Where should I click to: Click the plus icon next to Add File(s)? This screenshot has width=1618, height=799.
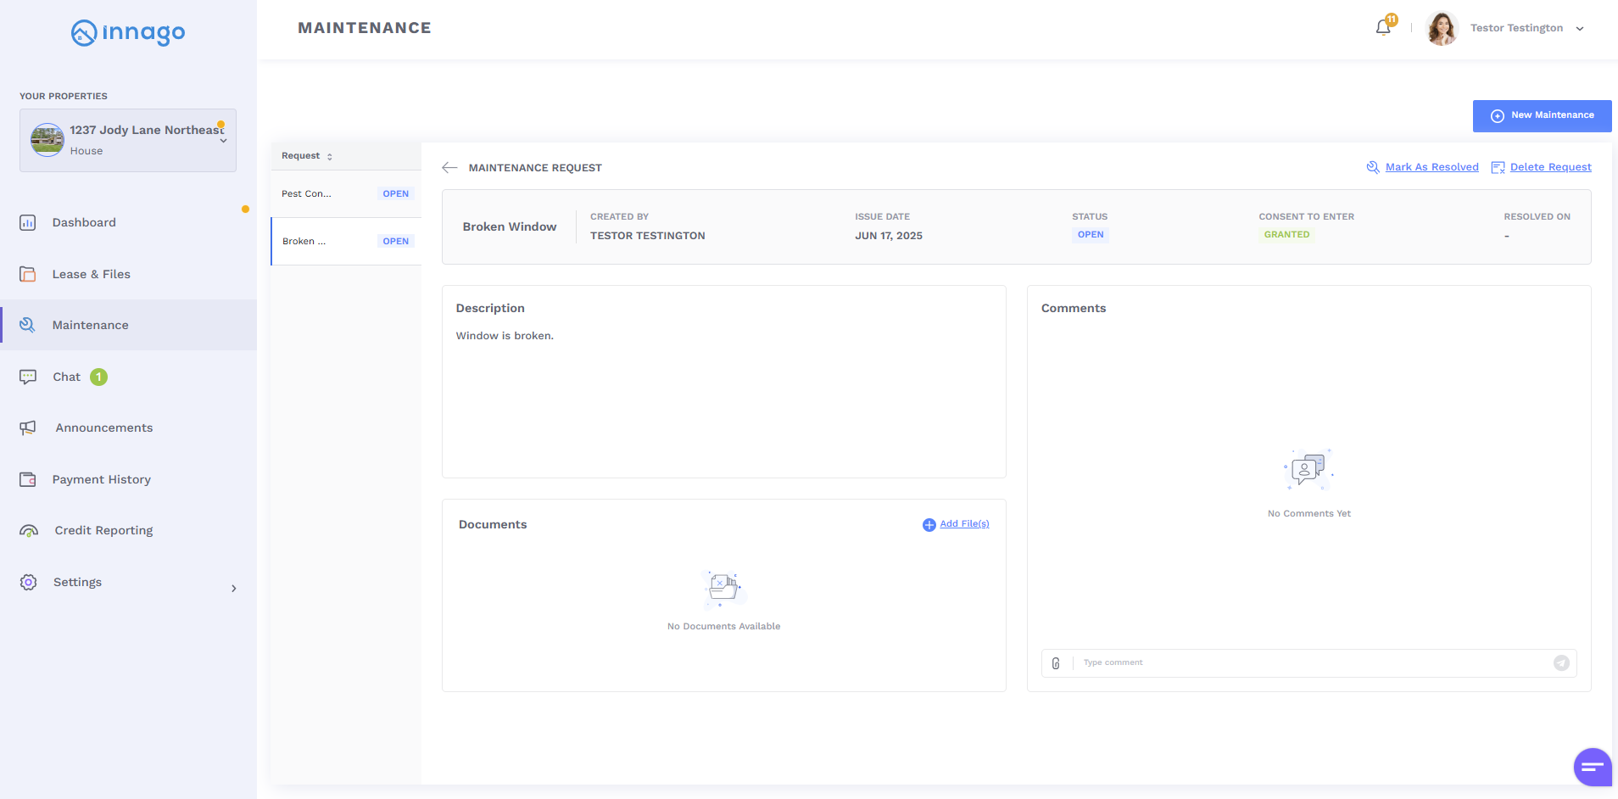pos(929,525)
